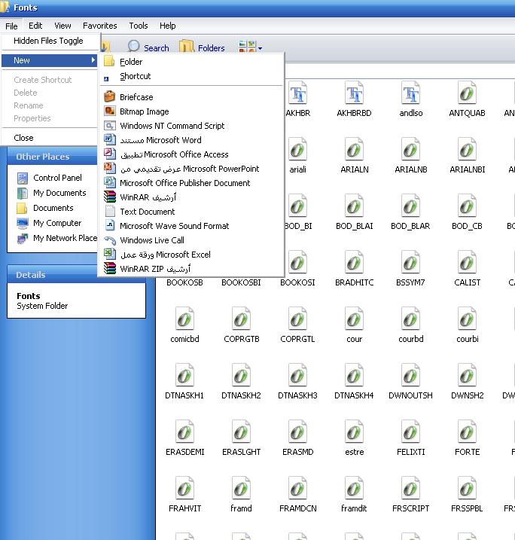
Task: Open the Favorites menu
Action: click(x=100, y=26)
